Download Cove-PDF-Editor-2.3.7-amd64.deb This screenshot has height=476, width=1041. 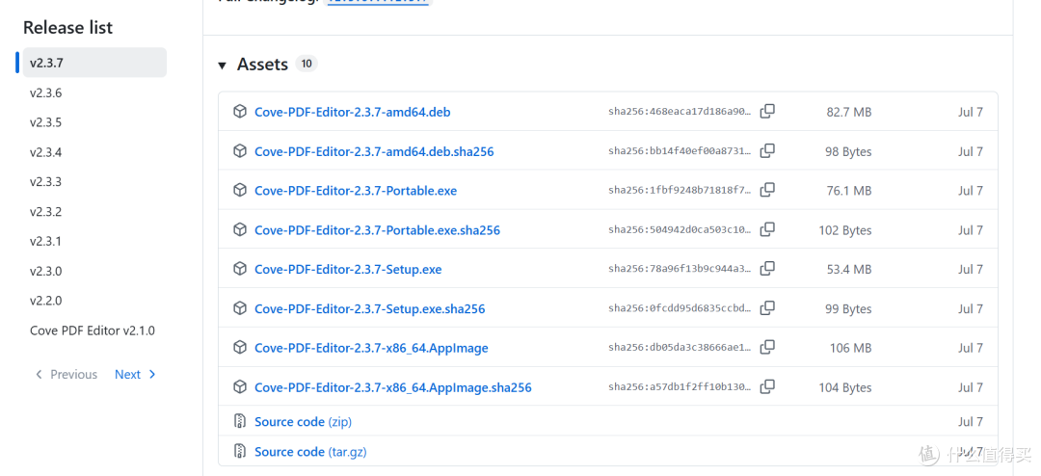click(353, 112)
